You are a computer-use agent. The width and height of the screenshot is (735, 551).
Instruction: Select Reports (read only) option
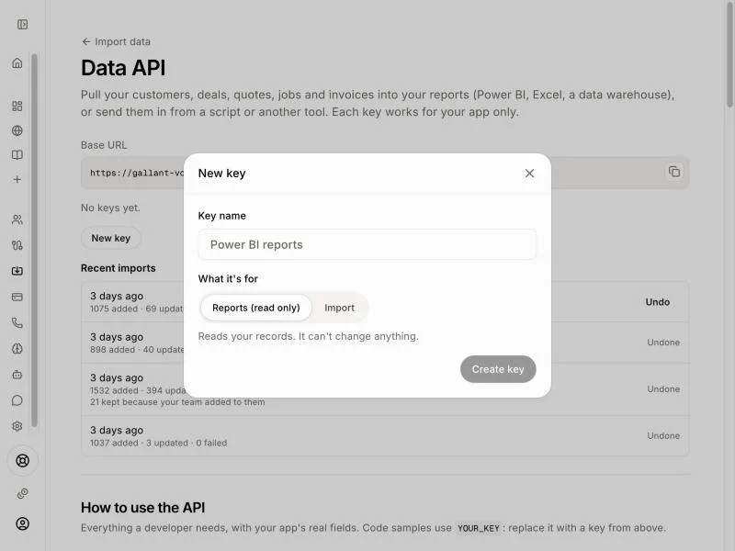256,308
